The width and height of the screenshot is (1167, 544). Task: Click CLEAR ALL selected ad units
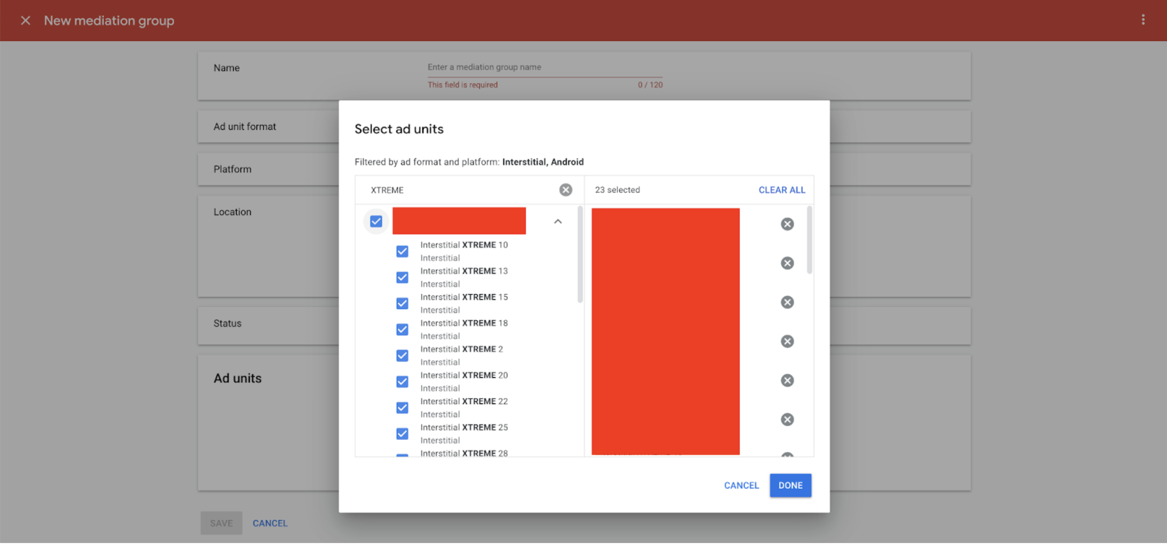781,190
